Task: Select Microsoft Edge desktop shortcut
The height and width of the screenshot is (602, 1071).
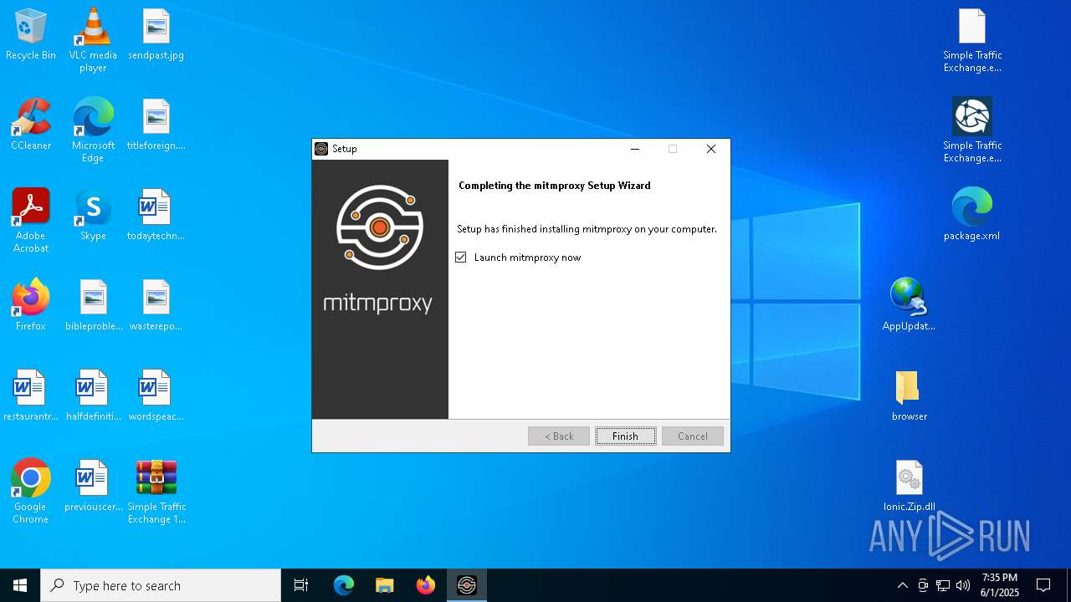Action: click(x=93, y=130)
